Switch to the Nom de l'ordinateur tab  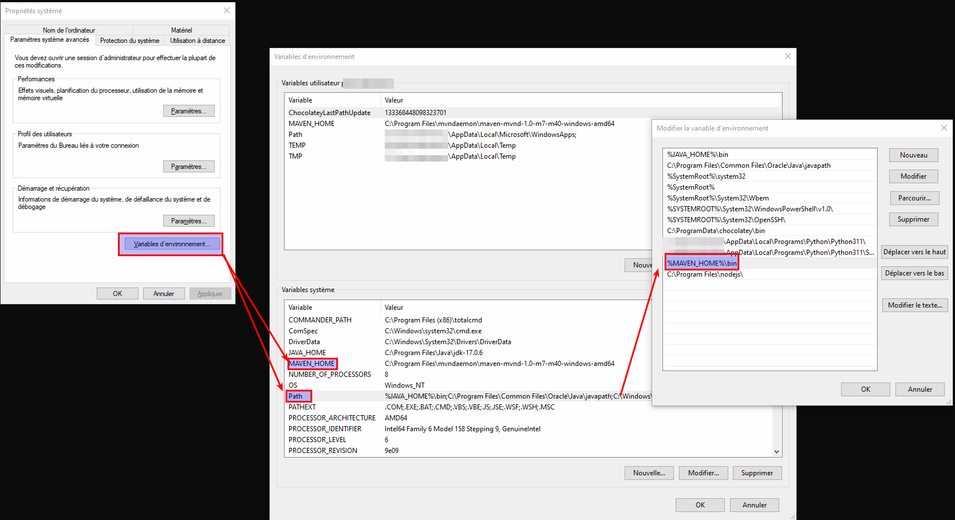pos(69,30)
